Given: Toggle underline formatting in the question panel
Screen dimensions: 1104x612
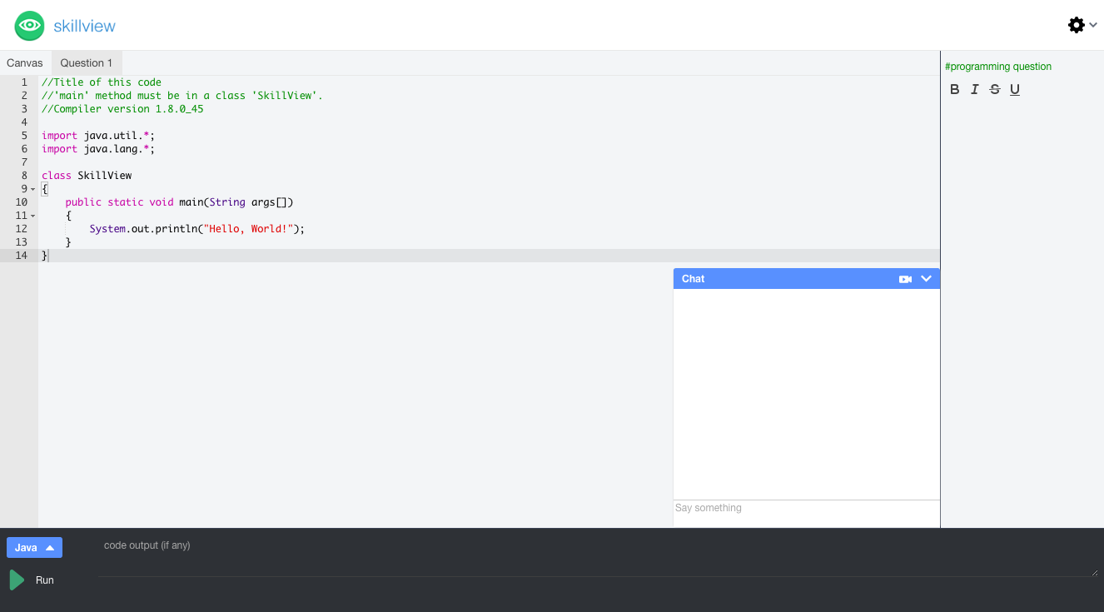Looking at the screenshot, I should tap(1014, 89).
